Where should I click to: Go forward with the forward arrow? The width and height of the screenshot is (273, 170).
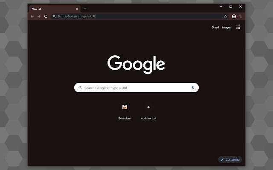tap(39, 16)
